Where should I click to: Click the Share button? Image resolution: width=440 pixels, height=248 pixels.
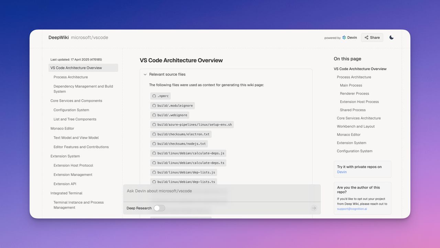point(372,37)
